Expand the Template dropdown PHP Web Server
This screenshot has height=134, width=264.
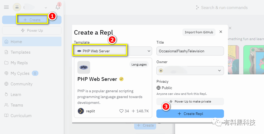[x=113, y=51]
